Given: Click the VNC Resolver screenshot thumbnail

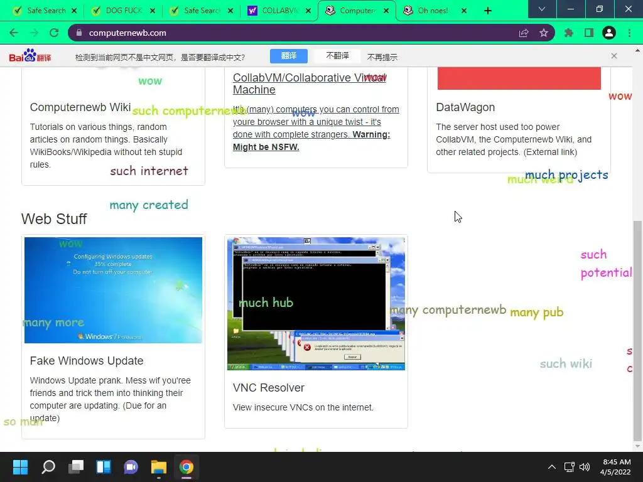Looking at the screenshot, I should coord(316,304).
